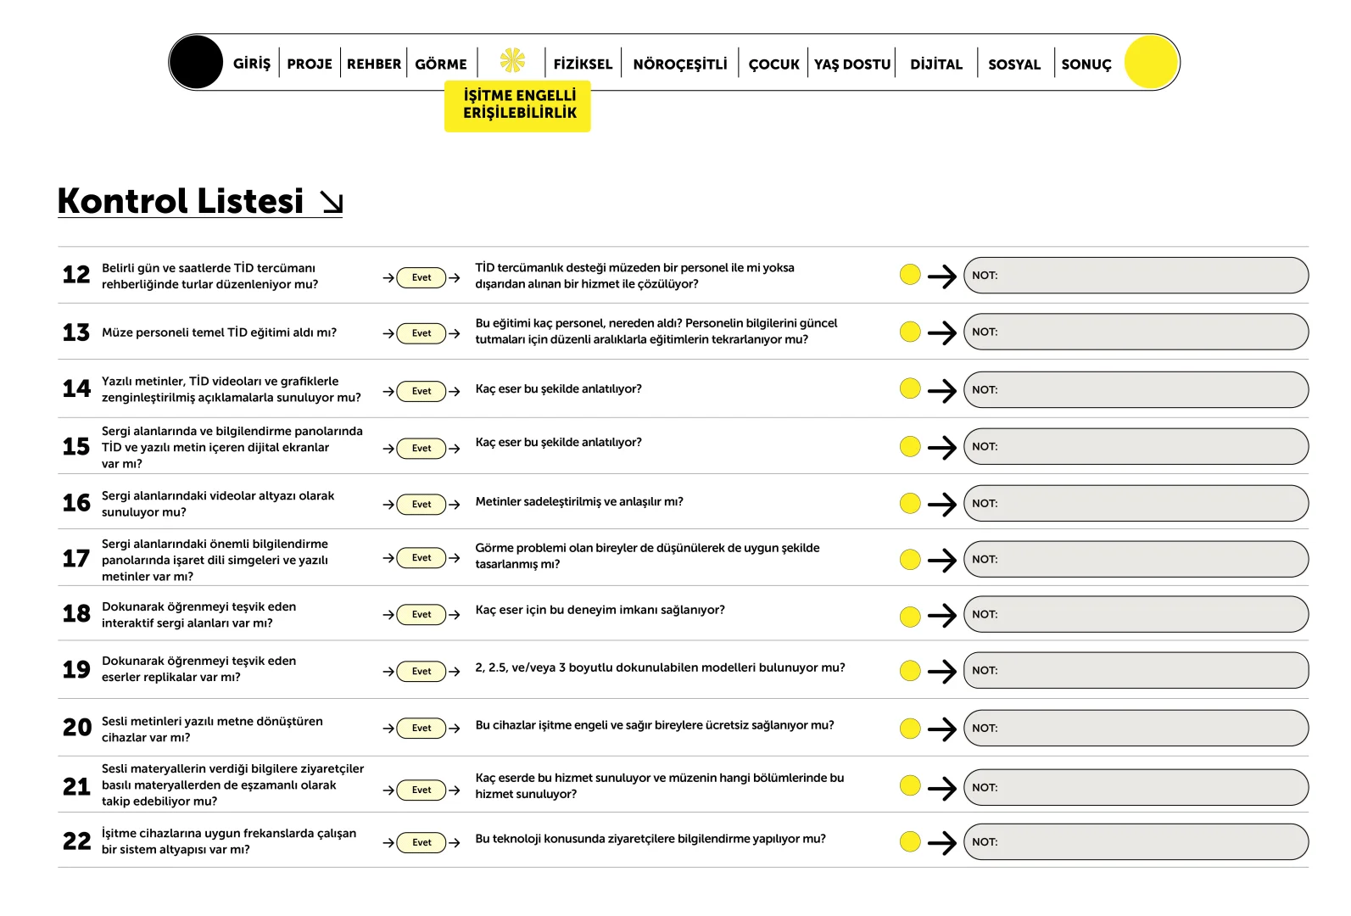
Task: Click the large yellow circle at navigation end
Action: [1151, 62]
